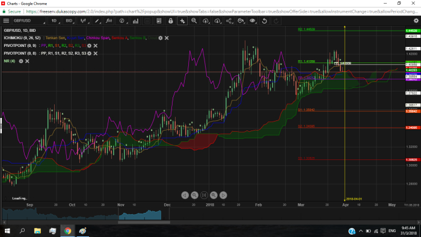
Task: Remove the NR (4) indicator
Action: coord(27,61)
